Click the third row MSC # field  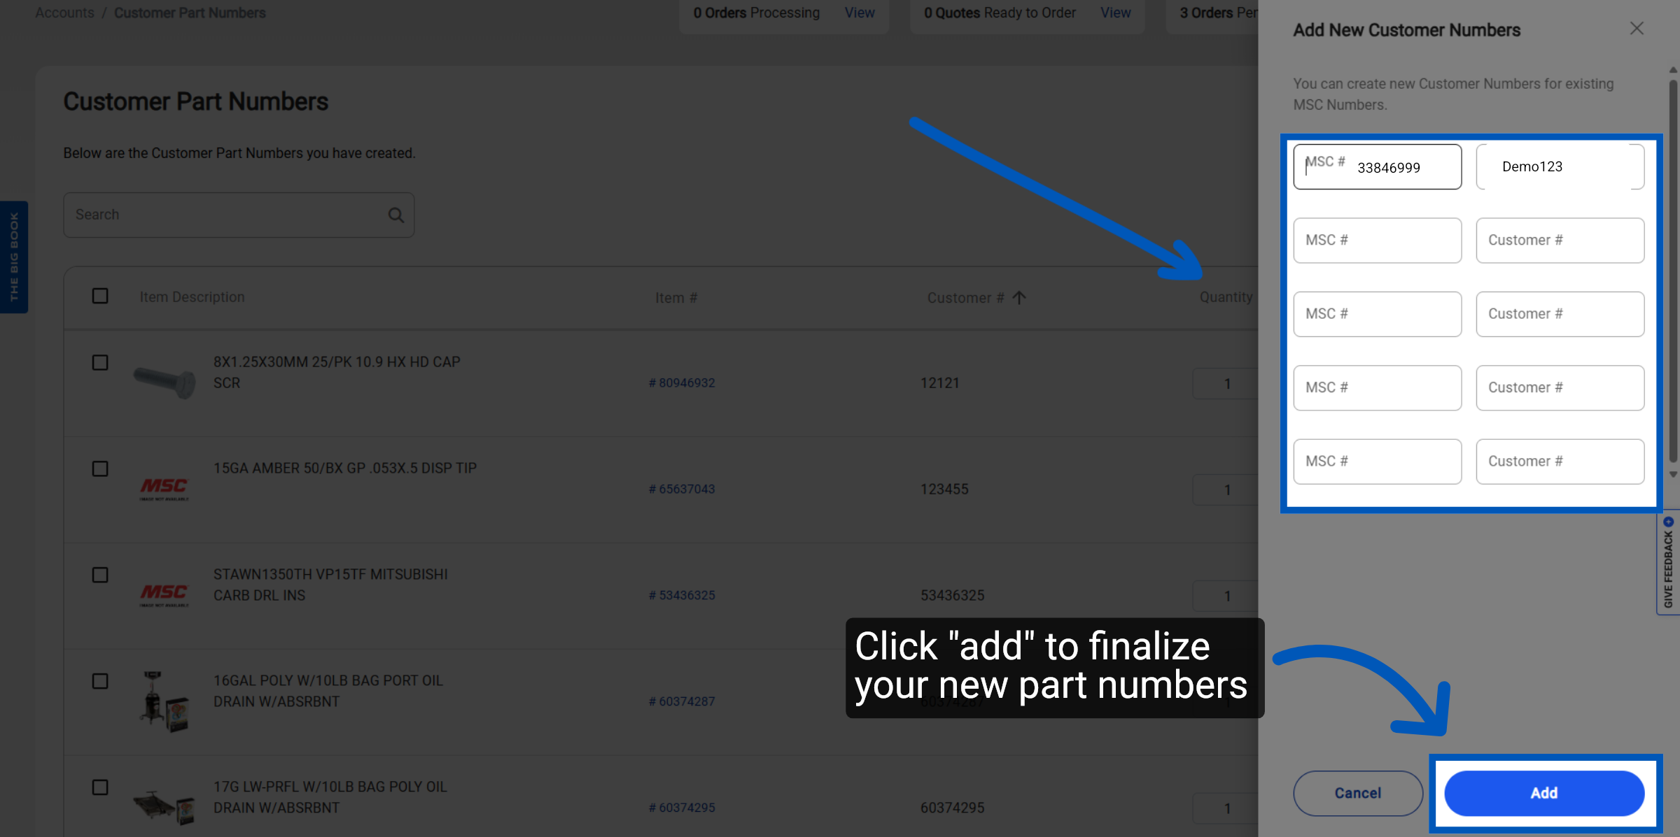[1377, 314]
